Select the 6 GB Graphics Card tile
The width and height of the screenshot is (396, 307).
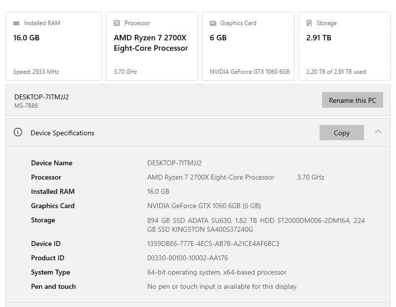[248, 46]
